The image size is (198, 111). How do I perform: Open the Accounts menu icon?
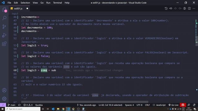4,90
